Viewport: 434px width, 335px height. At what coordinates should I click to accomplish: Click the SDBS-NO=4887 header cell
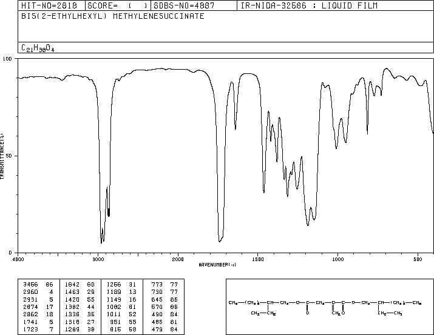194,5
